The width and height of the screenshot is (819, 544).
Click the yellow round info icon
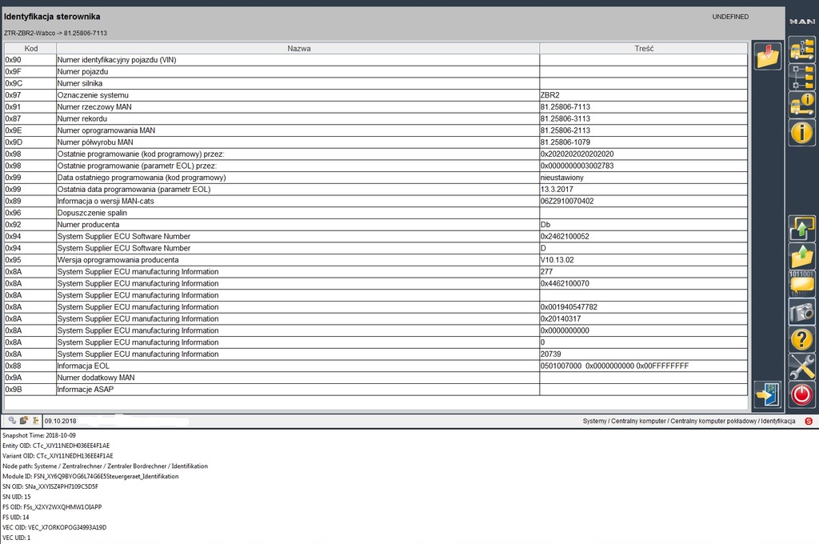pyautogui.click(x=801, y=133)
